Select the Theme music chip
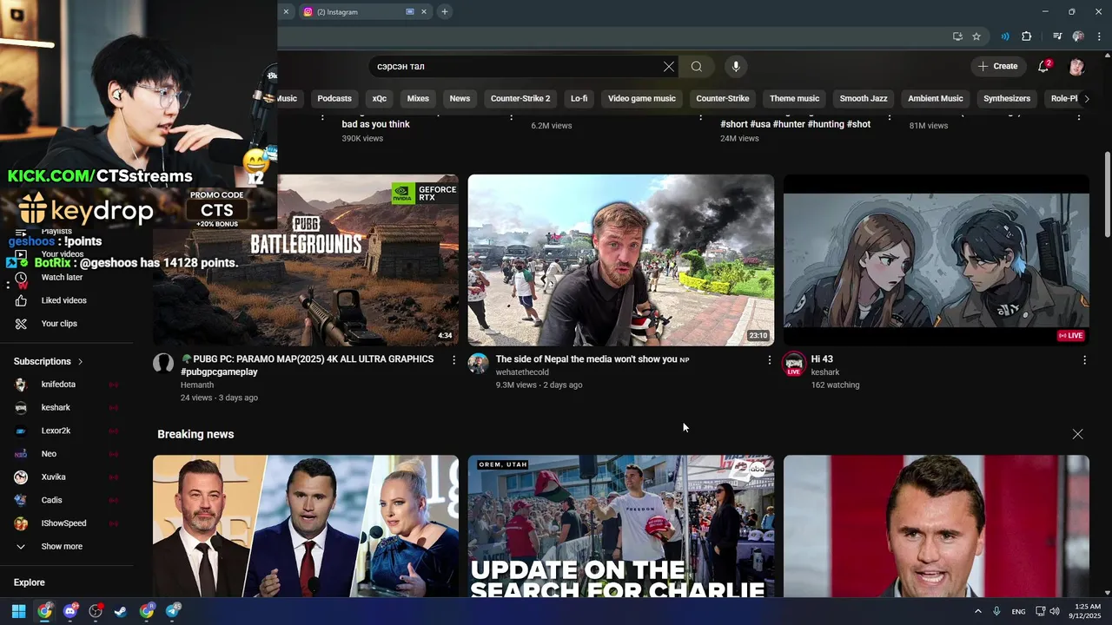The height and width of the screenshot is (625, 1112). click(794, 98)
